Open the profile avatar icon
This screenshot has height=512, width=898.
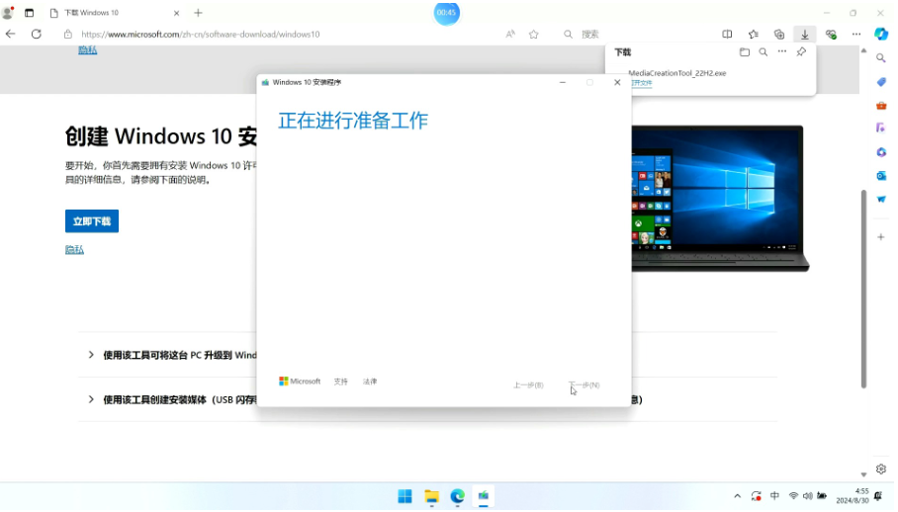click(x=8, y=12)
